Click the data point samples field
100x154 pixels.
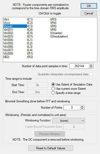(x=79, y=66)
